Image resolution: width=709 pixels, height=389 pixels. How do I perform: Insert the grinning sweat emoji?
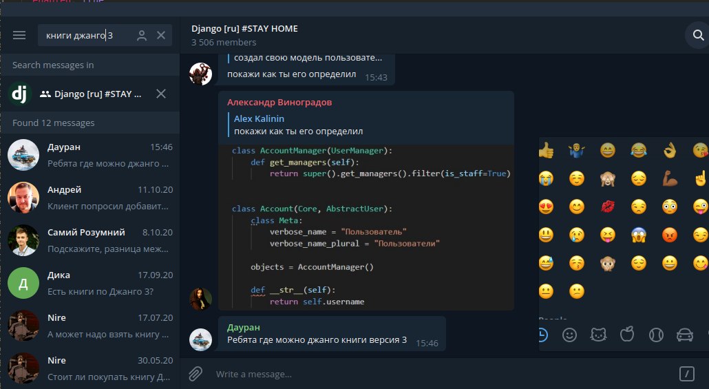pyautogui.click(x=547, y=263)
